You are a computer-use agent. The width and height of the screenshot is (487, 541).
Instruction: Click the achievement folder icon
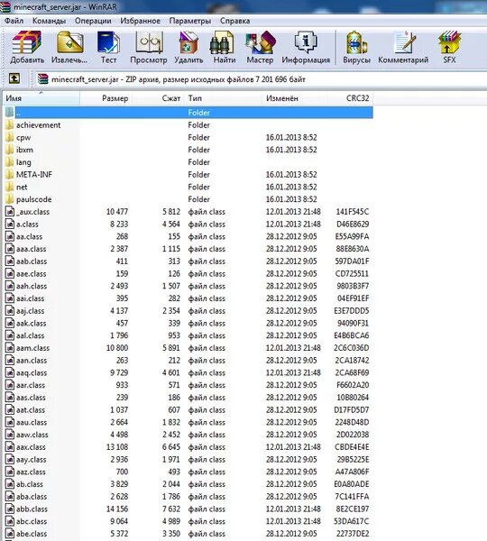(10, 125)
